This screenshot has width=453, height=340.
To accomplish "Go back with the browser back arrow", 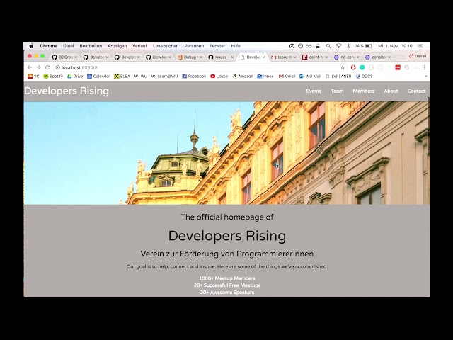I will pyautogui.click(x=30, y=67).
